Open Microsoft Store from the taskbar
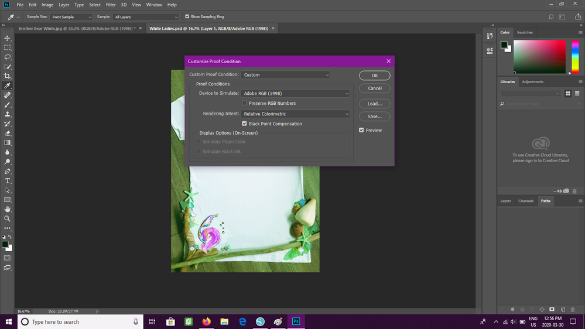 170,321
